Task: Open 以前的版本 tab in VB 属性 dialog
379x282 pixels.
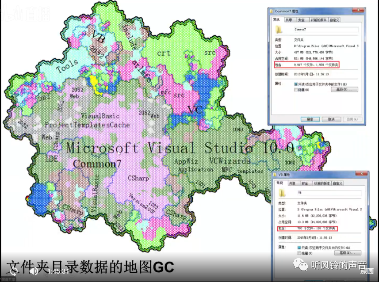Action: (322, 183)
